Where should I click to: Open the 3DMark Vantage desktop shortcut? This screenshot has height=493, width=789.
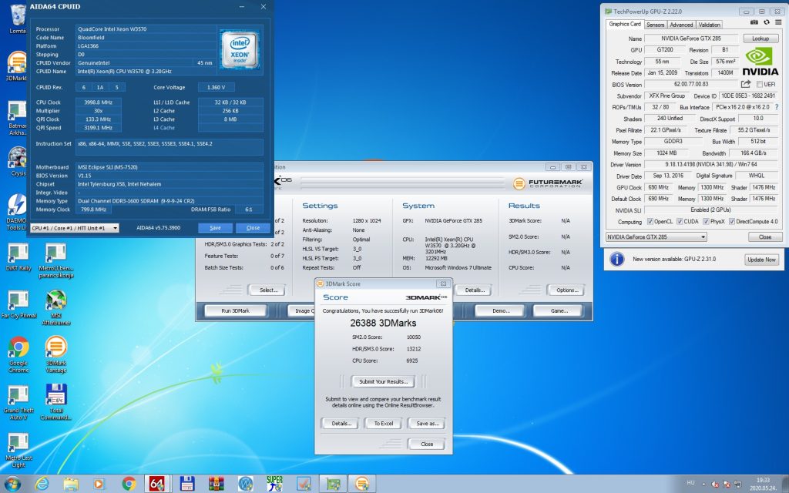click(x=55, y=354)
